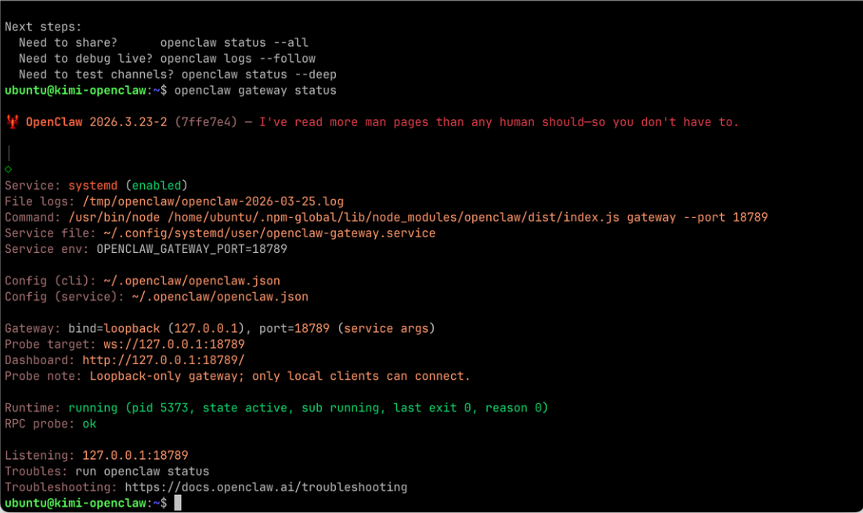Click 'port=18789' in the Gateway line
This screenshot has width=863, height=513.
coord(294,329)
